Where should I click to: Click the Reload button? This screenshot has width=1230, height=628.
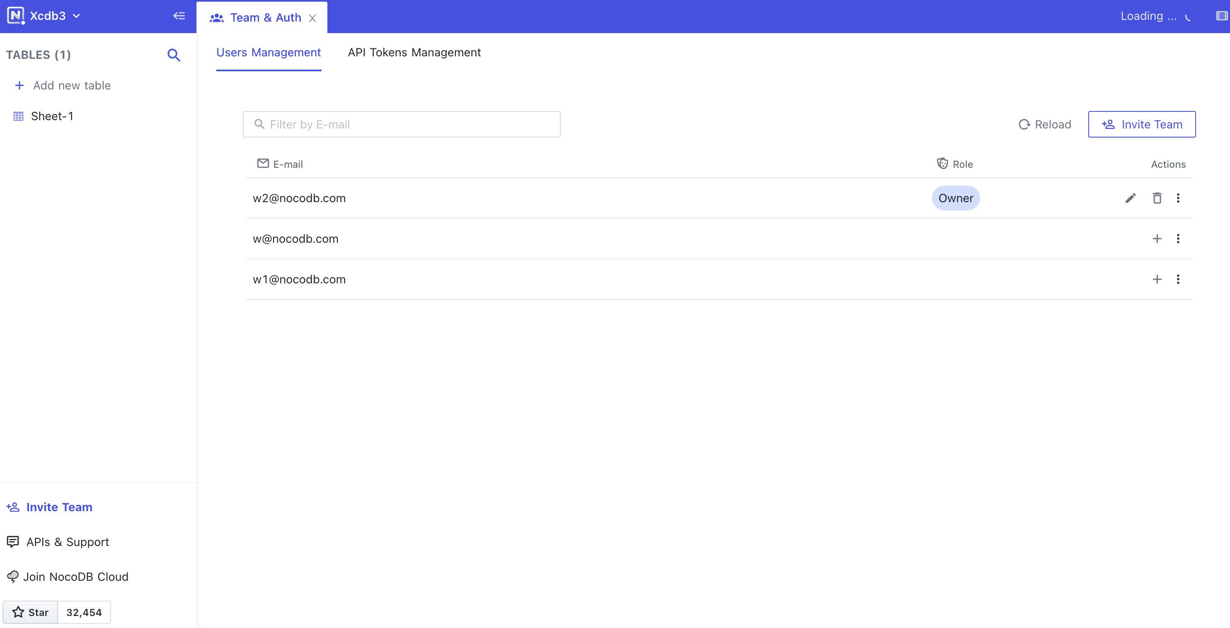click(x=1045, y=125)
